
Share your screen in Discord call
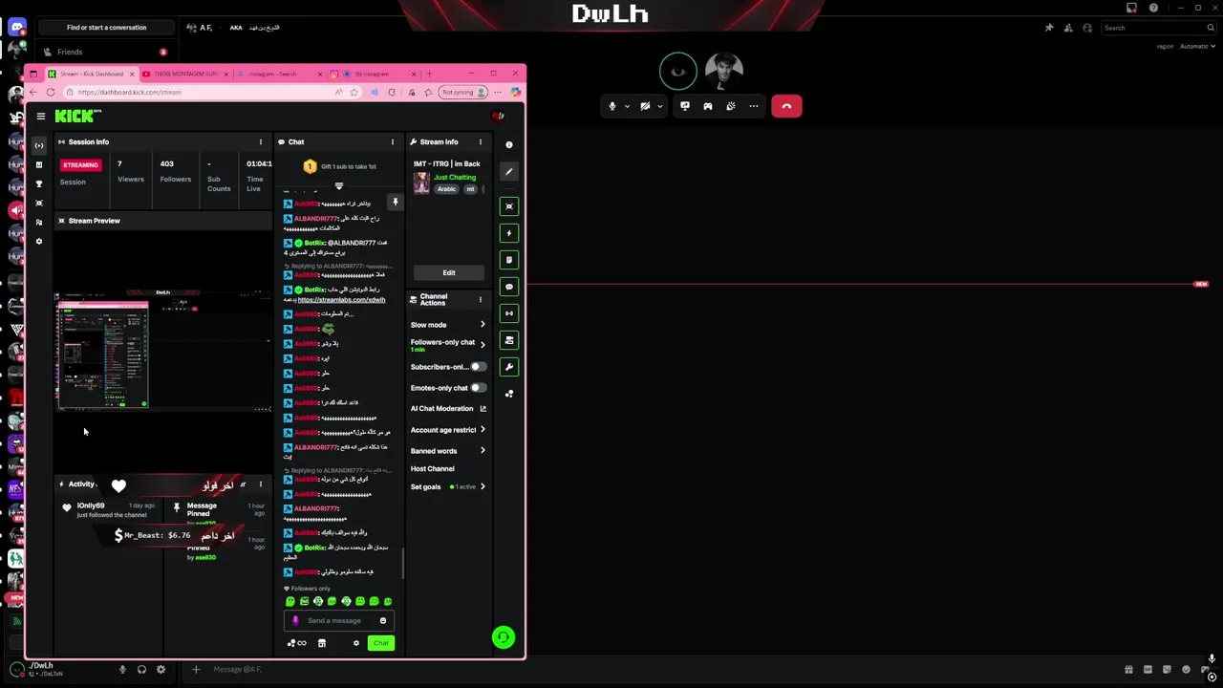tap(685, 106)
